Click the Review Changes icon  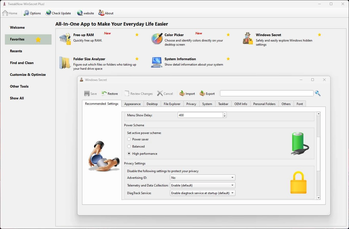pyautogui.click(x=127, y=93)
